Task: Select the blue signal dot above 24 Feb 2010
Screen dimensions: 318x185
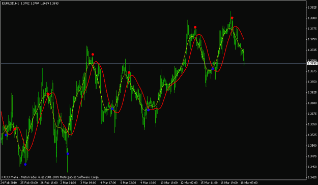Action: [x=6, y=135]
